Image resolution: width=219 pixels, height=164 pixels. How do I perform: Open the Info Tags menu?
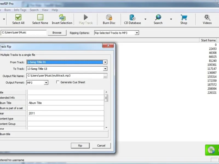point(20,10)
